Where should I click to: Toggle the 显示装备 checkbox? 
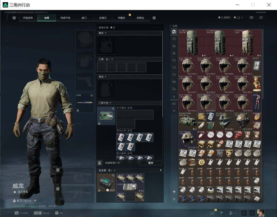(x=15, y=192)
